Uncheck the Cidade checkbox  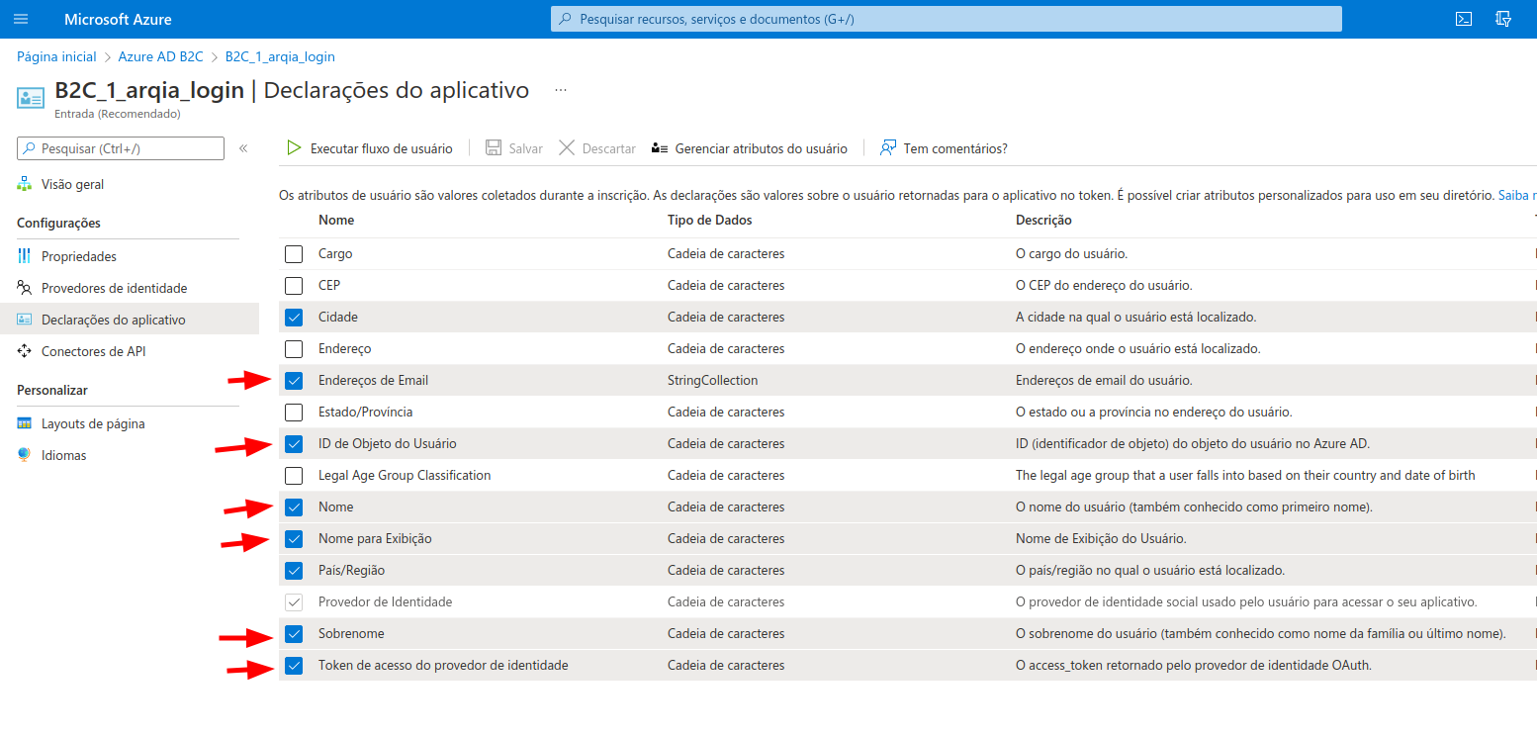(294, 318)
